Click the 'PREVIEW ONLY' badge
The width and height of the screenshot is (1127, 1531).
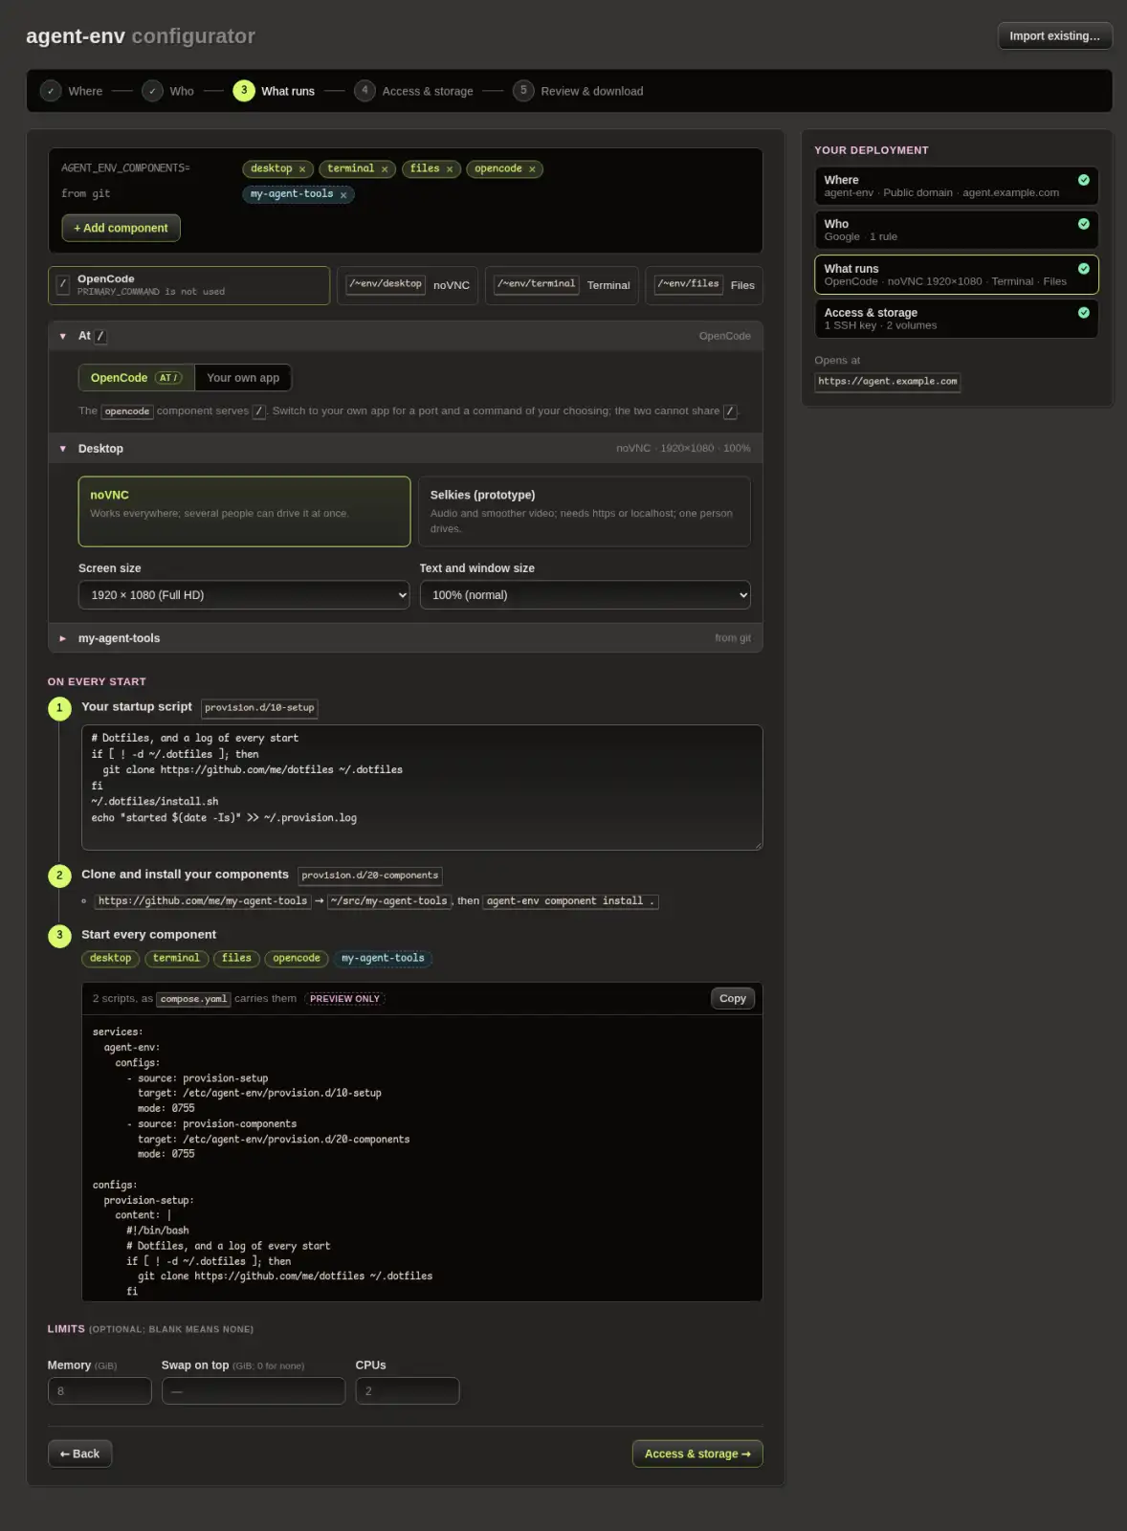point(344,999)
